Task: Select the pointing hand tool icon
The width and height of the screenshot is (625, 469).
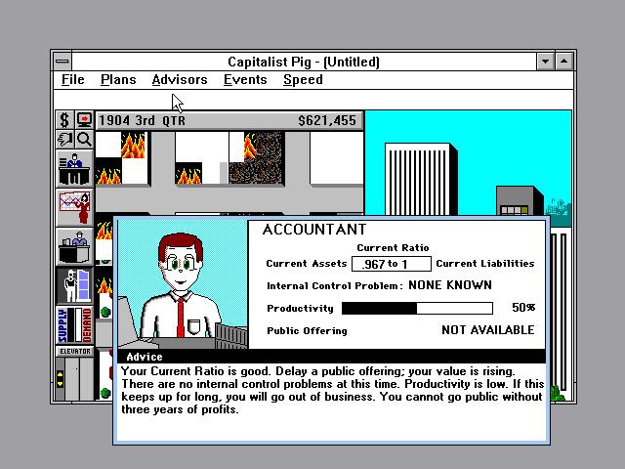Action: click(x=64, y=139)
